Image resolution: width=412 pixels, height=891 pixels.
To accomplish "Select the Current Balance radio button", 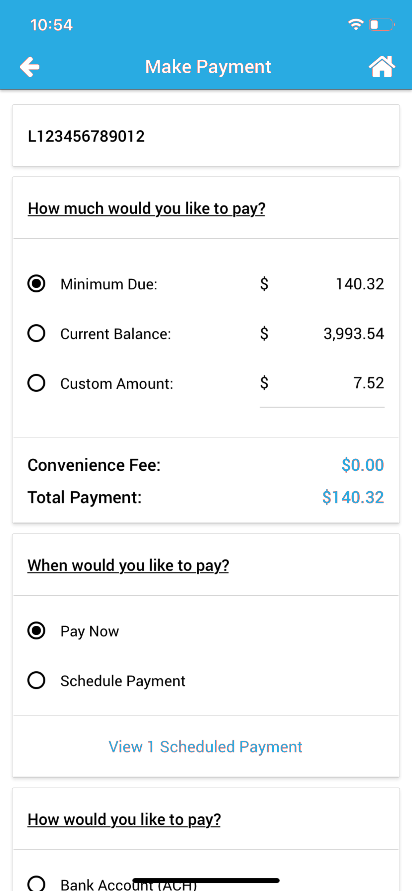I will pyautogui.click(x=36, y=333).
